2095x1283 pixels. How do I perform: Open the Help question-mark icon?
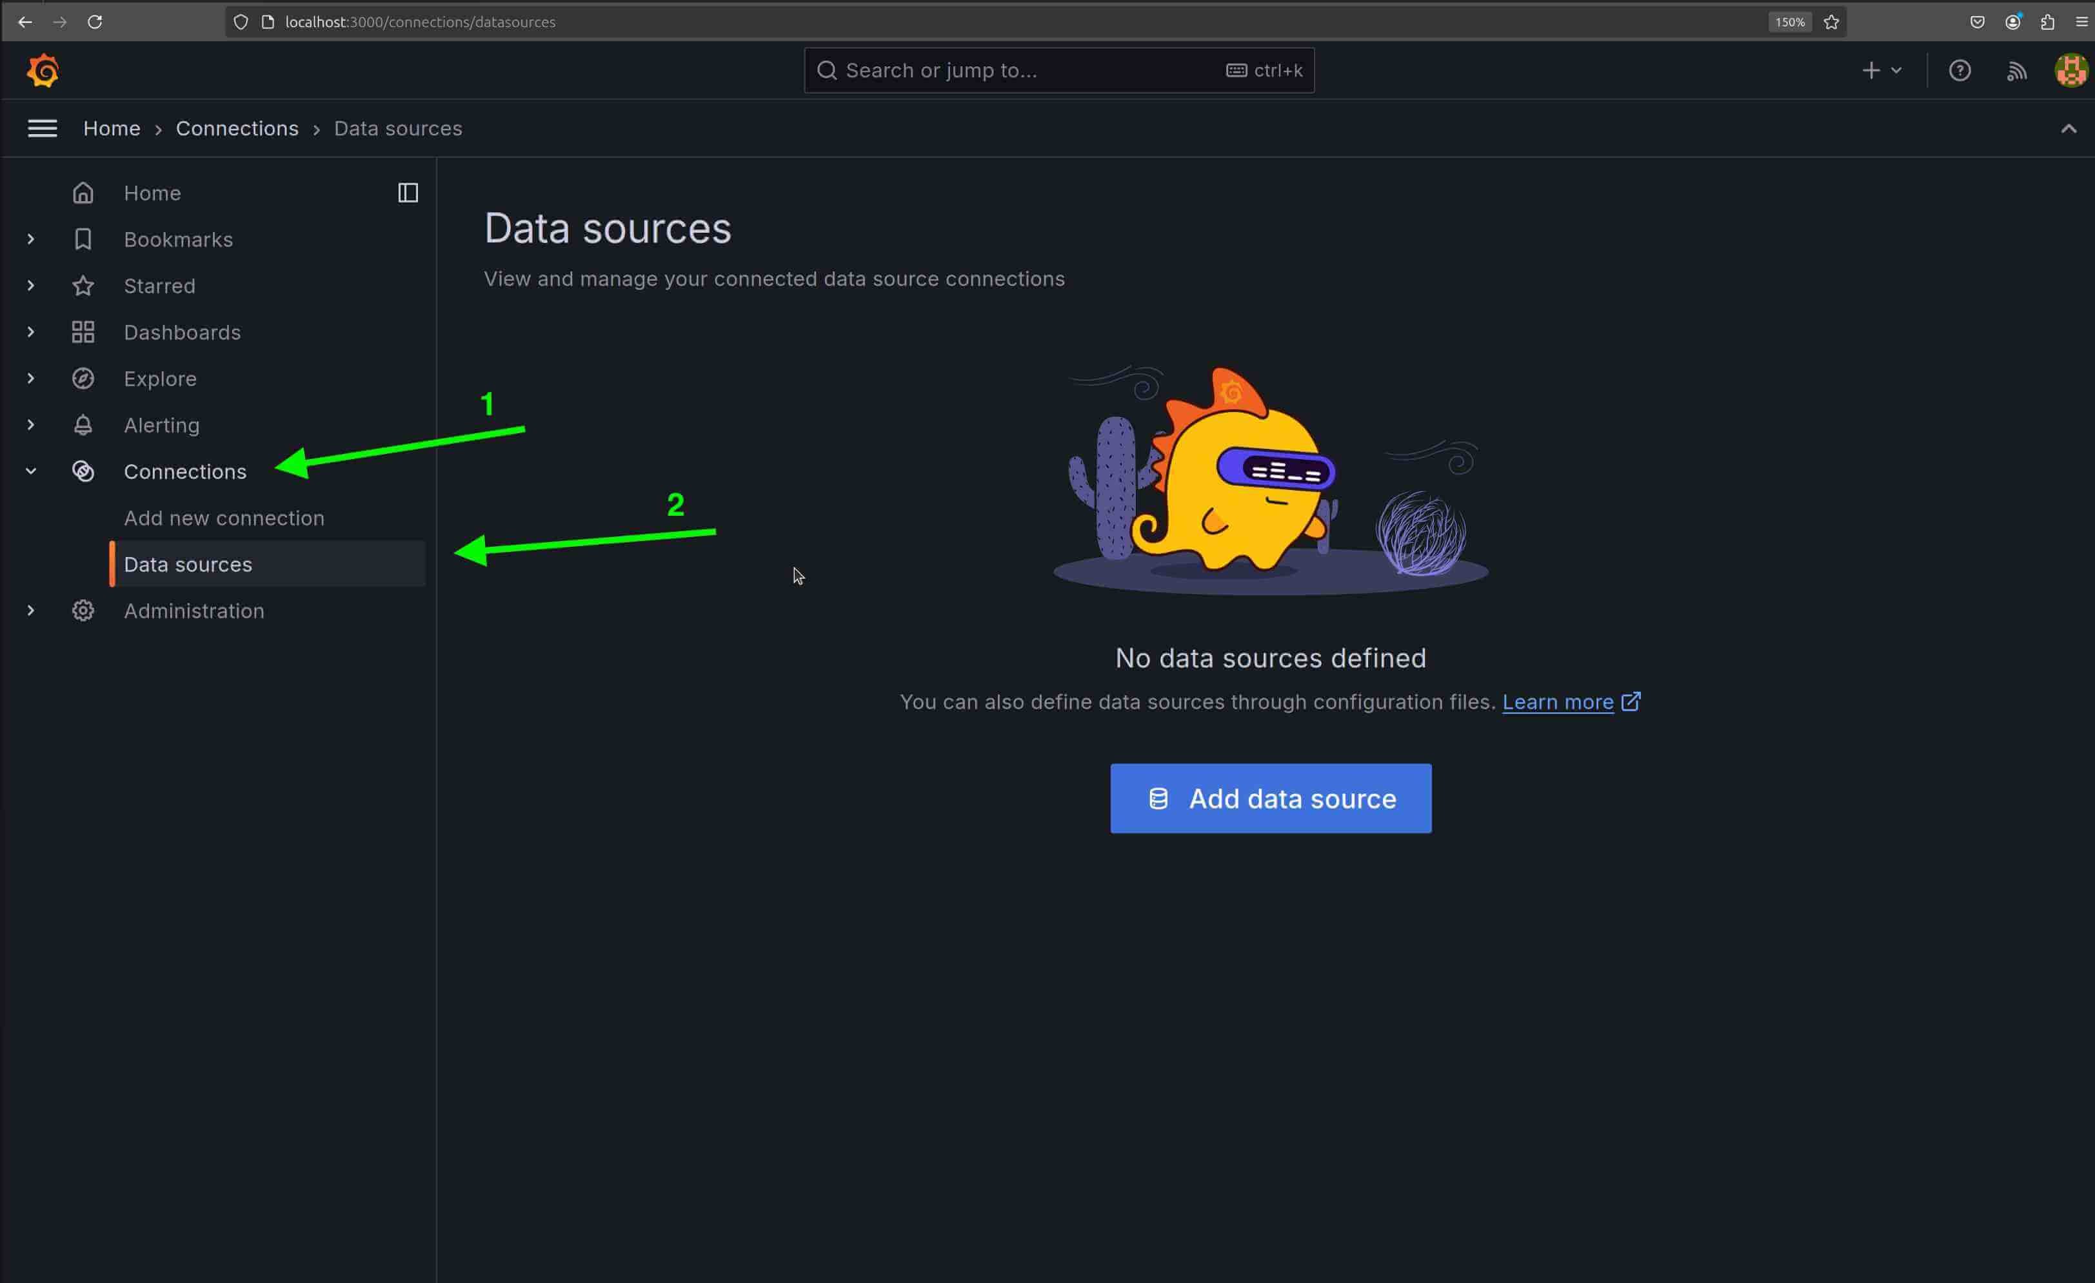[x=1960, y=70]
